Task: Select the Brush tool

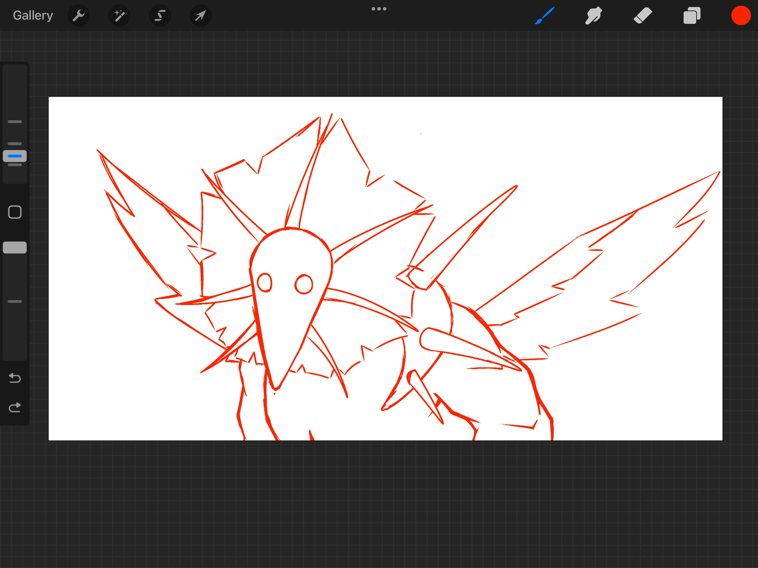Action: click(544, 15)
